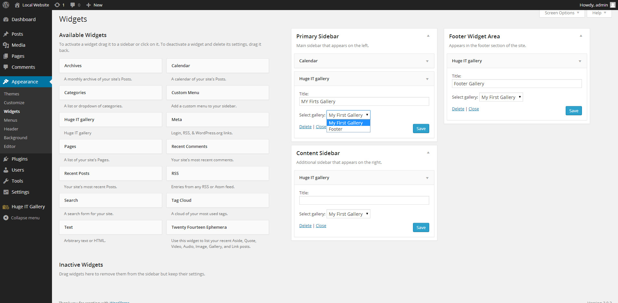Viewport: 618px width, 303px height.
Task: Click the New plus icon in the admin bar
Action: tap(88, 5)
